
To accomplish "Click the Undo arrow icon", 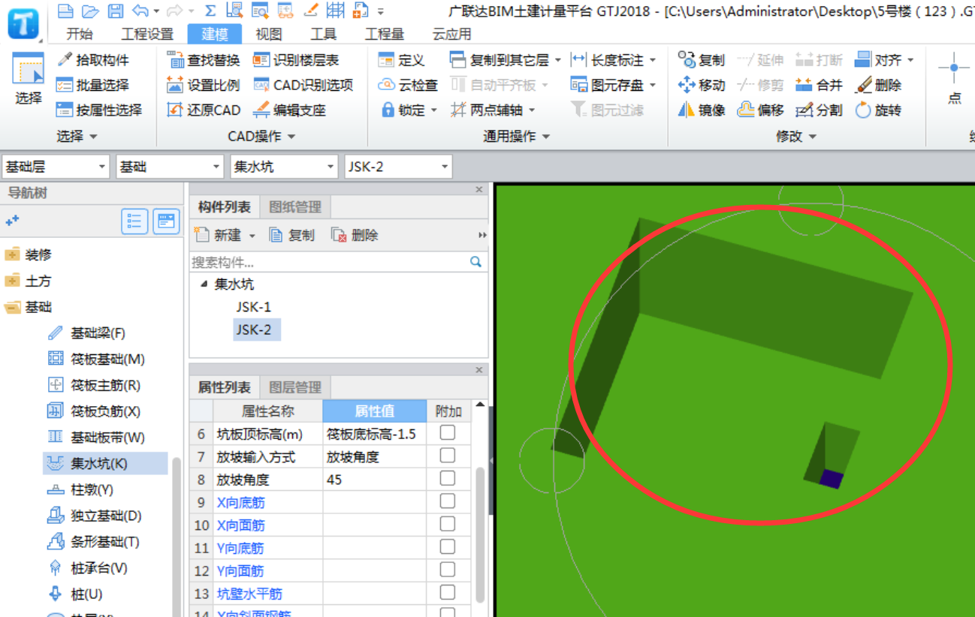I will coord(140,11).
